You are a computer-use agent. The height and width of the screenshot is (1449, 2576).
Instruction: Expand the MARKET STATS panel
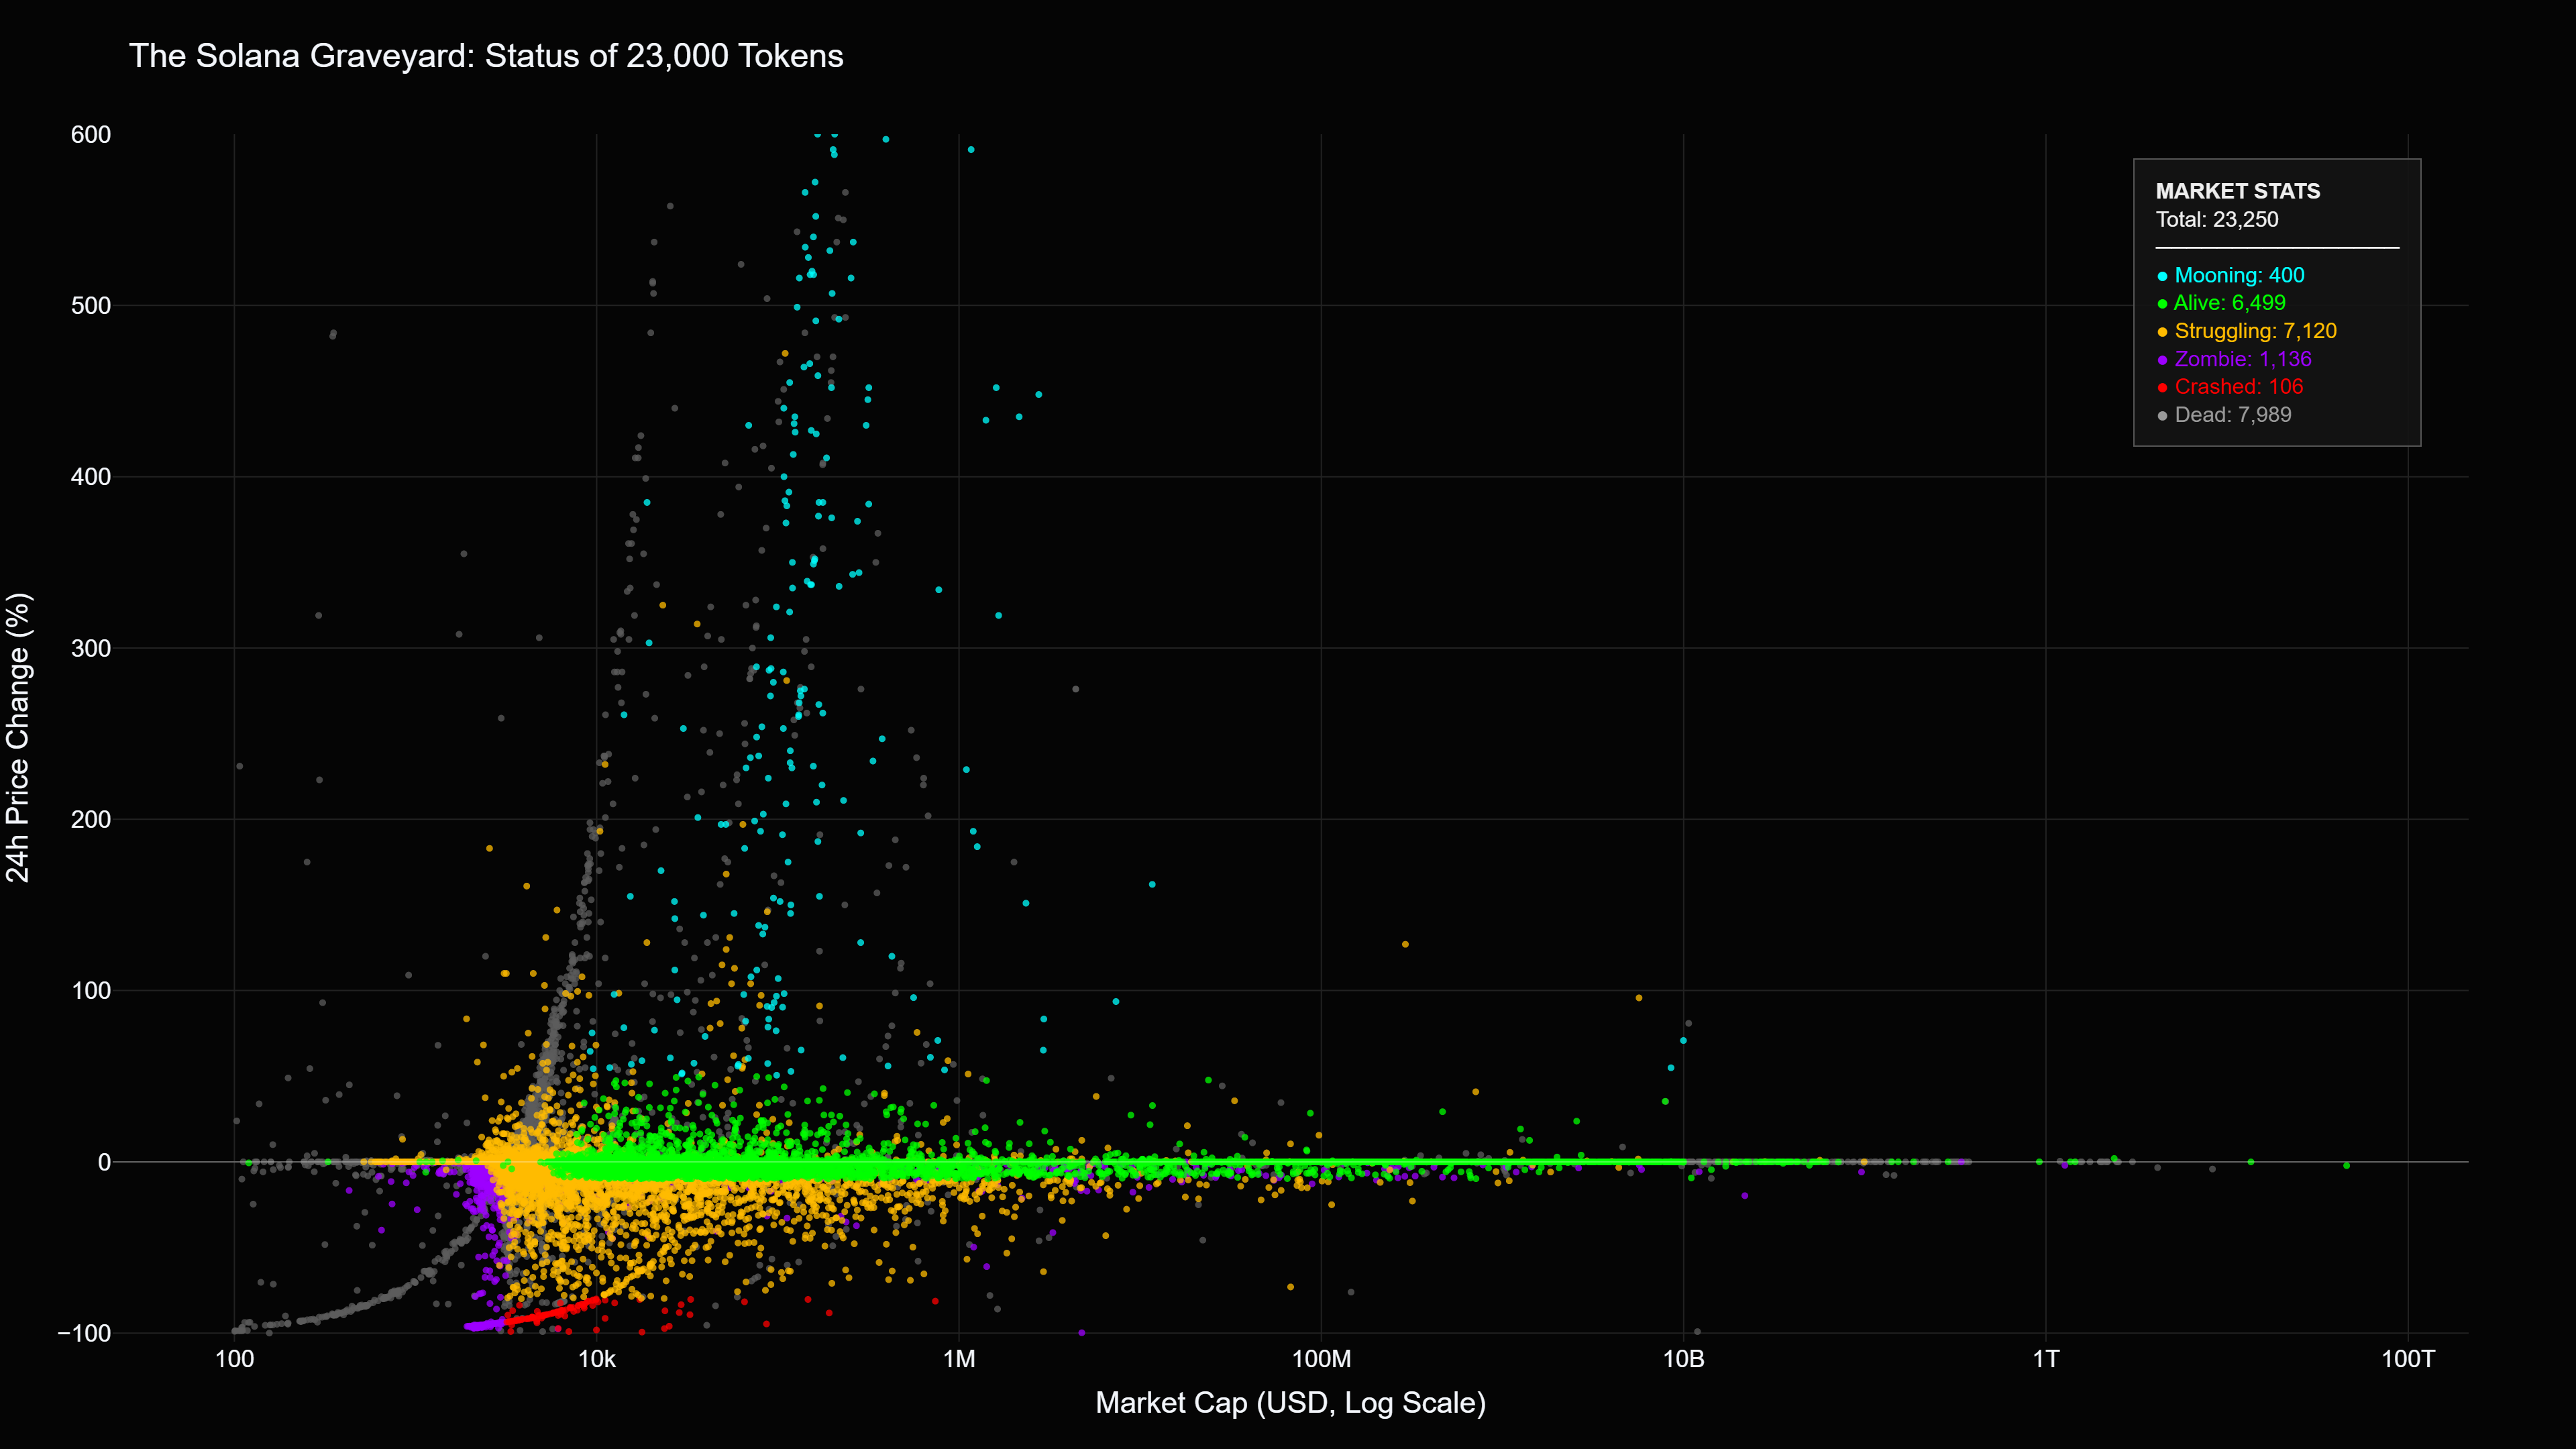coord(2240,192)
